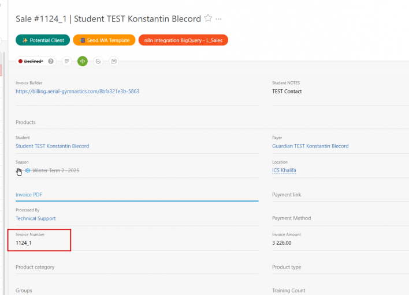Run the Potential Client action

(x=43, y=40)
